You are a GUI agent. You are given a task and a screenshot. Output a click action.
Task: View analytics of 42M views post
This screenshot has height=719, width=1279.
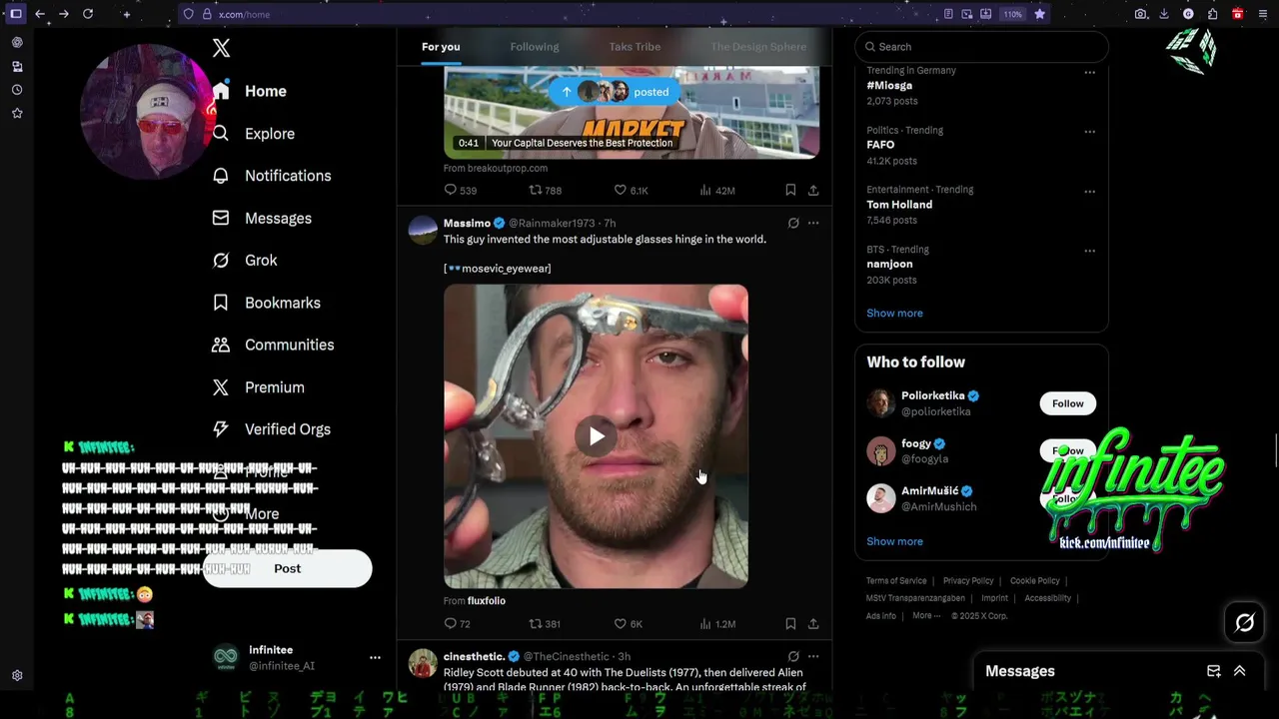717,190
